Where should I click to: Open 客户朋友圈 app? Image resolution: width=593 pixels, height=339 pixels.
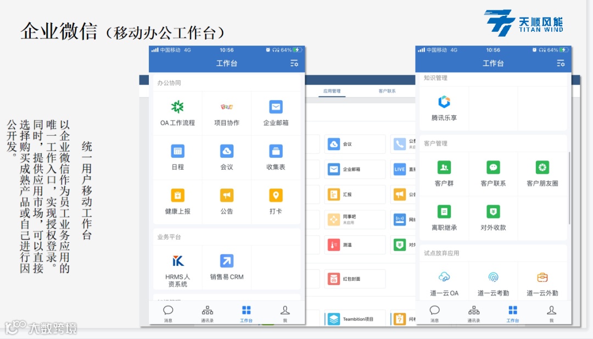tap(542, 174)
